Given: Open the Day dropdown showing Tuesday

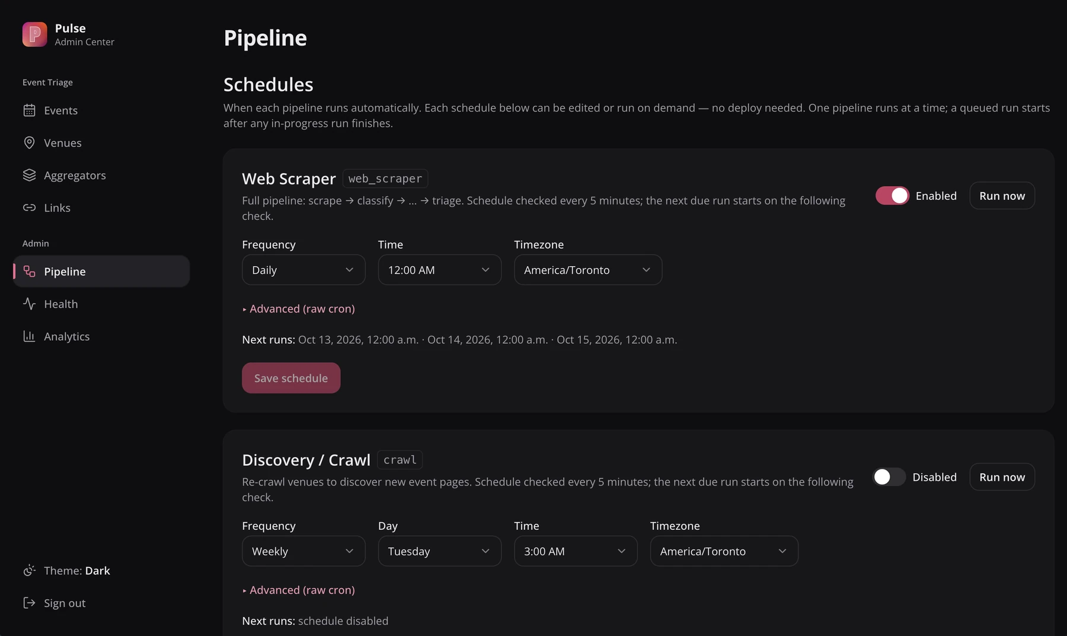Looking at the screenshot, I should (440, 551).
